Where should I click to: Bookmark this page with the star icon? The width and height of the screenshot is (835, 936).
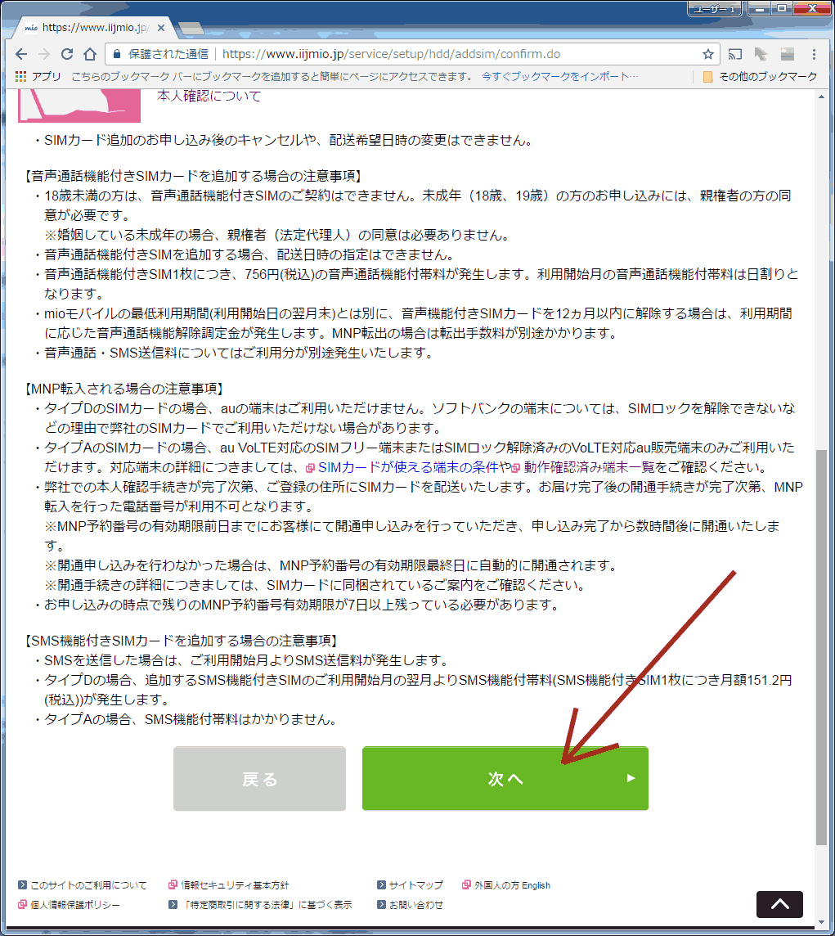(708, 55)
